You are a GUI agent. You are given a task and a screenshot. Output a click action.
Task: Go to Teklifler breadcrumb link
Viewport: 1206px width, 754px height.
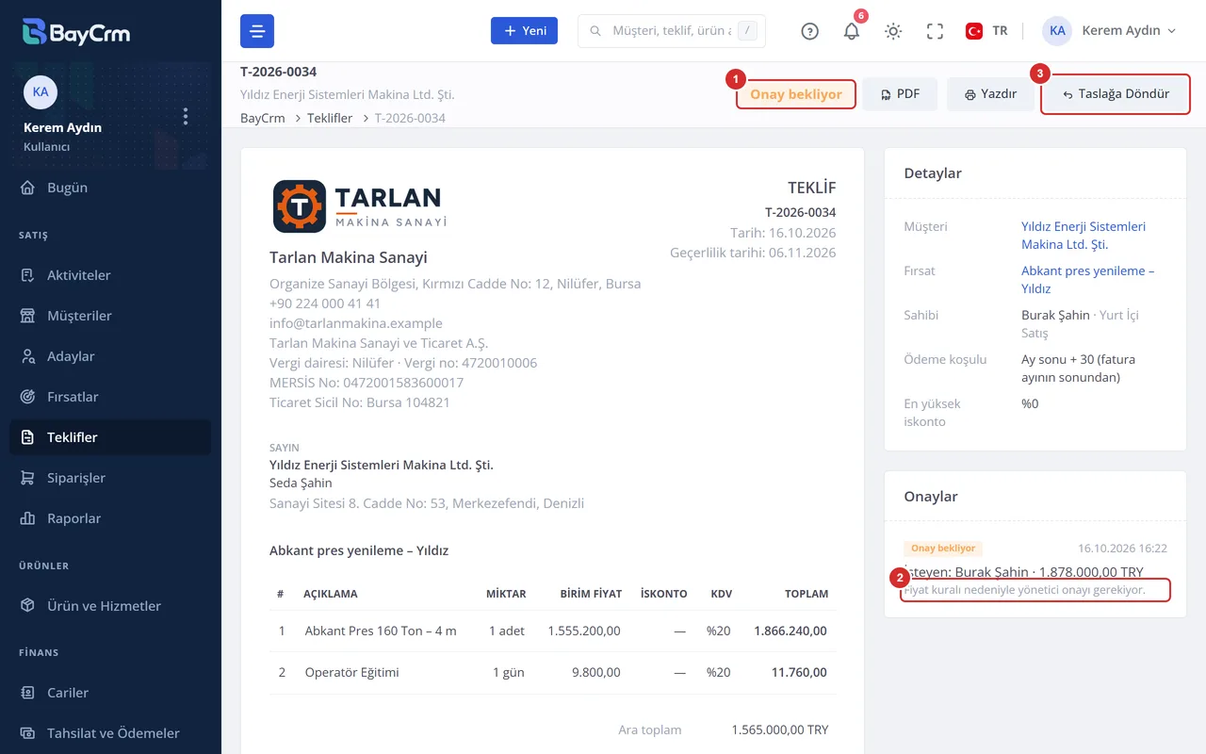(x=330, y=118)
